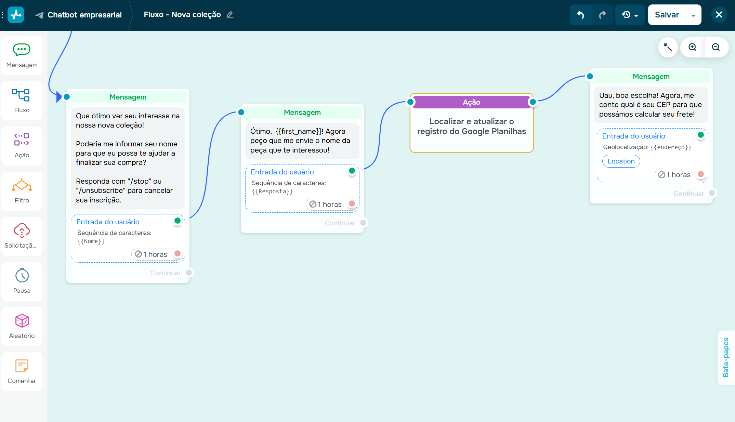Image resolution: width=735 pixels, height=422 pixels.
Task: Expand the Salvar options arrow
Action: coord(693,15)
